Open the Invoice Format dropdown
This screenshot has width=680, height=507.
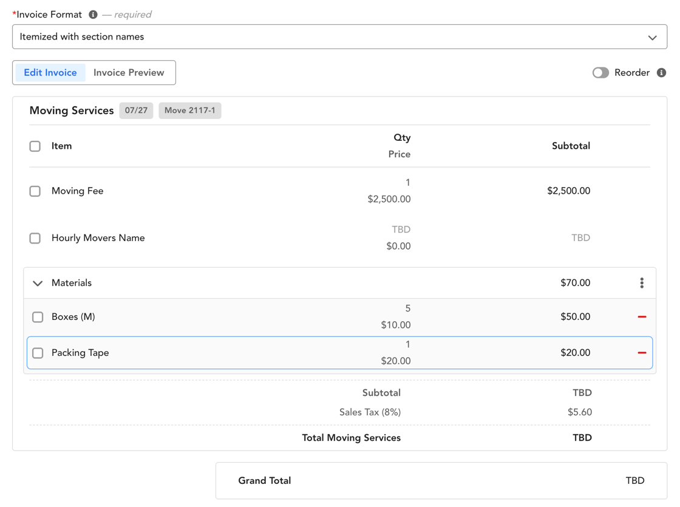tap(339, 37)
